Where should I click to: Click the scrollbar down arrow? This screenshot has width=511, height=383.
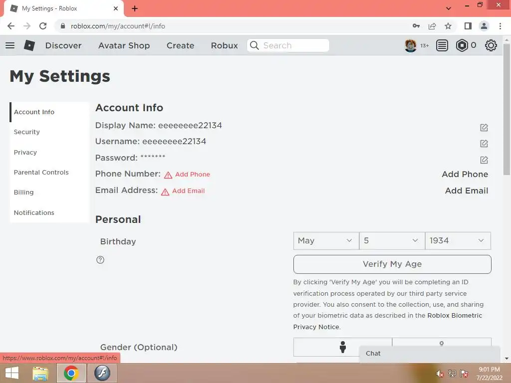tap(507, 359)
